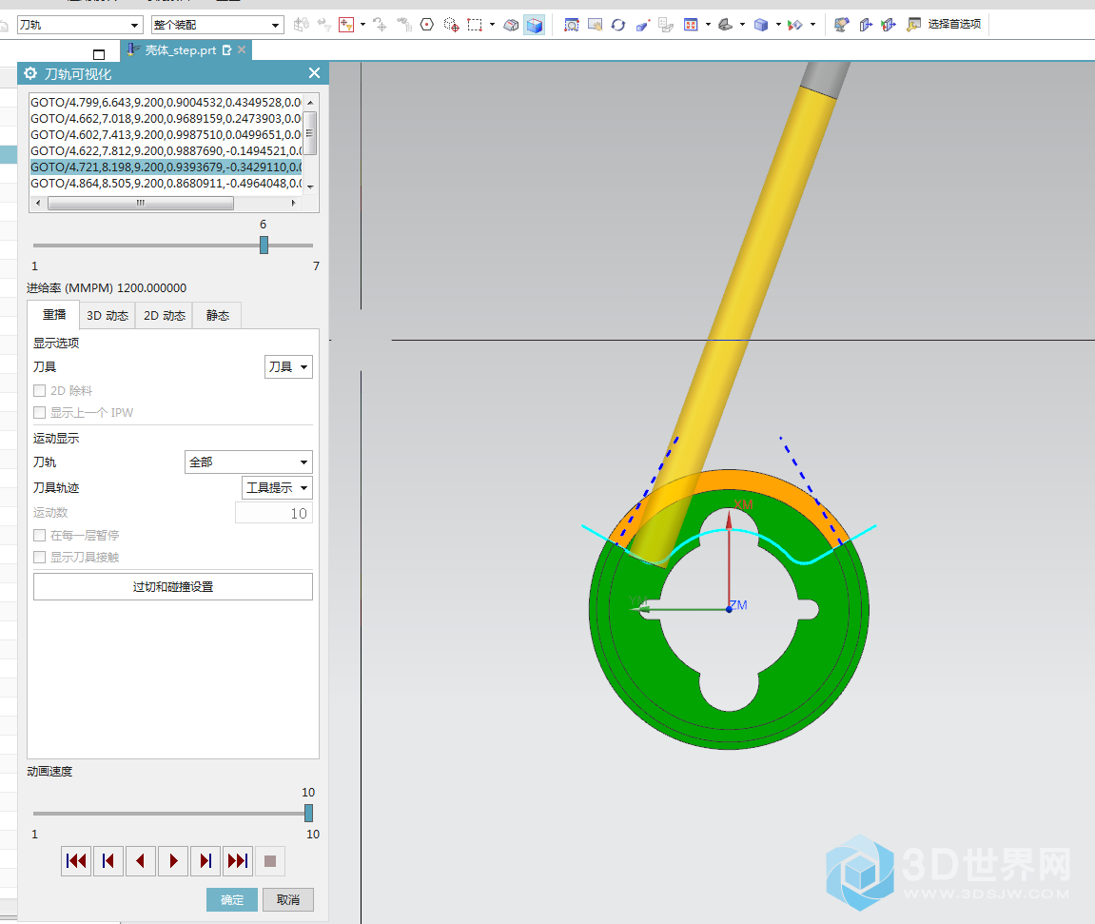Image resolution: width=1095 pixels, height=924 pixels.
Task: Play tool path in reverse
Action: [x=141, y=861]
